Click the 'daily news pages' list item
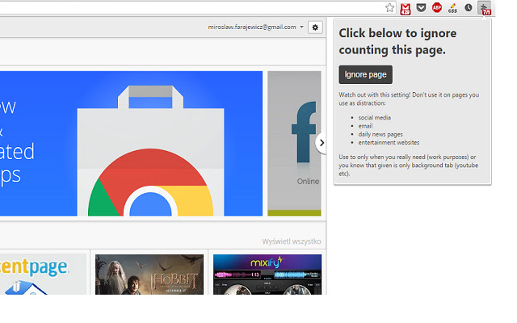The image size is (517, 323). pyautogui.click(x=380, y=135)
